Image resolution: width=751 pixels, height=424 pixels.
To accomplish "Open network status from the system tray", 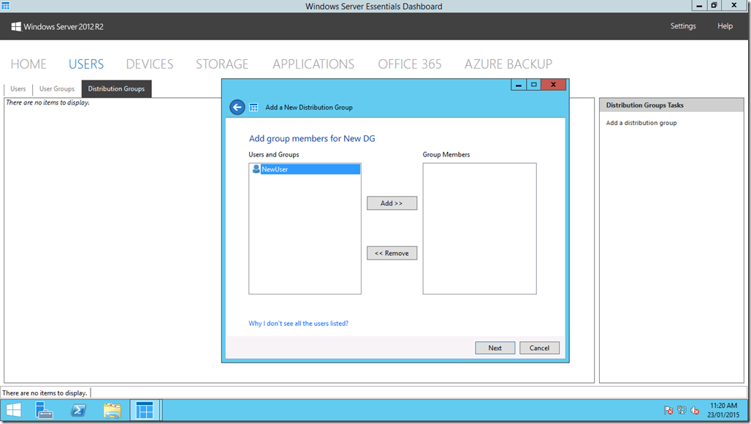I will tap(680, 411).
